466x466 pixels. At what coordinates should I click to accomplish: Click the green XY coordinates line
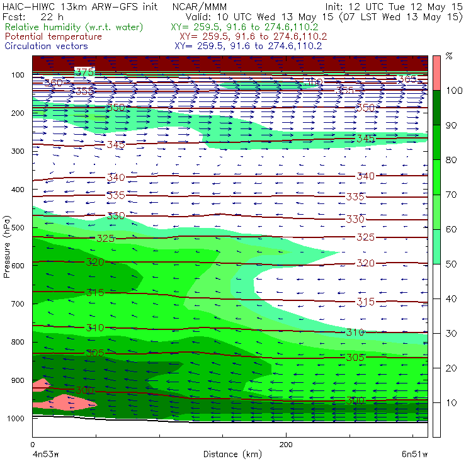tap(244, 27)
